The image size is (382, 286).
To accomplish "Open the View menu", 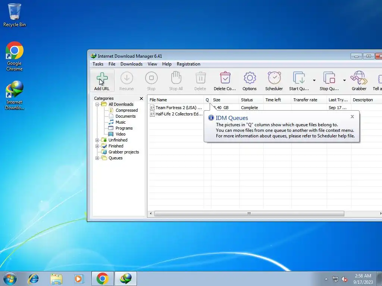I will pyautogui.click(x=152, y=64).
